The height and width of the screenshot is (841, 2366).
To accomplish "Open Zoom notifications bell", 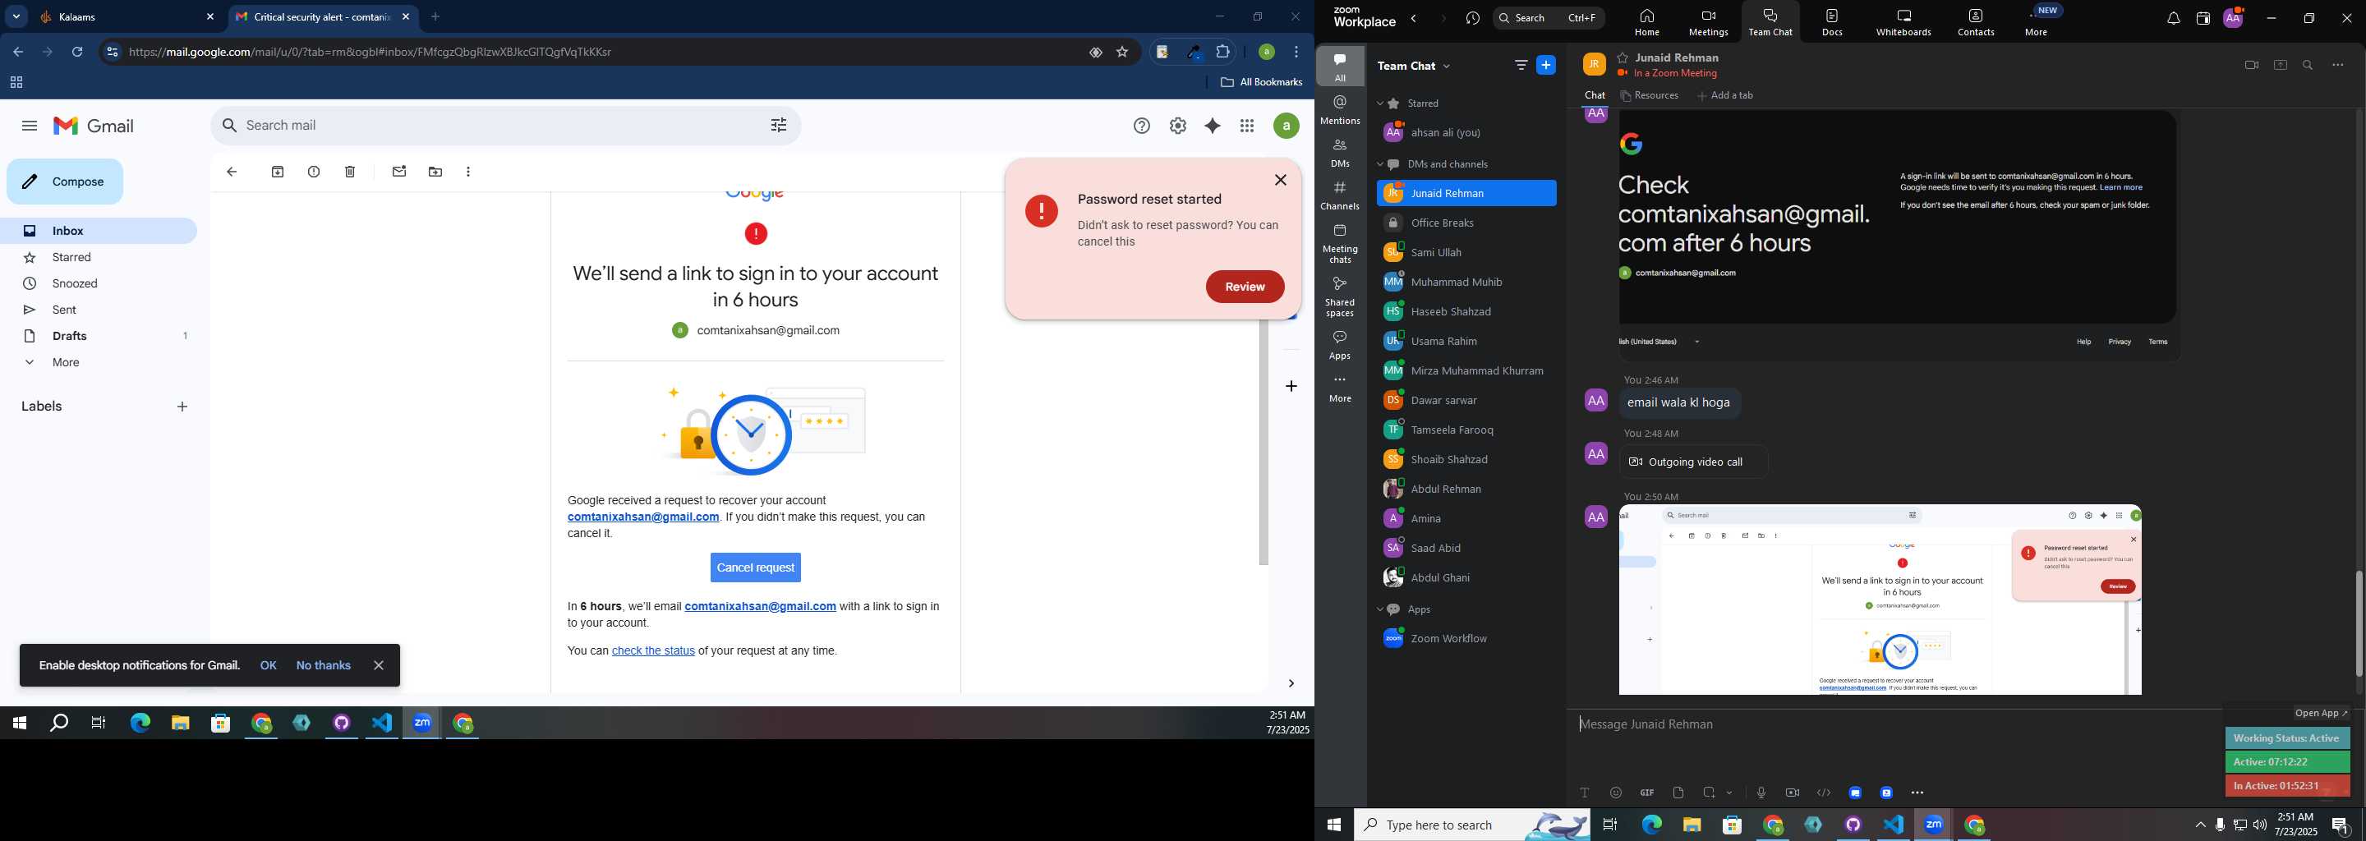I will (x=2173, y=18).
